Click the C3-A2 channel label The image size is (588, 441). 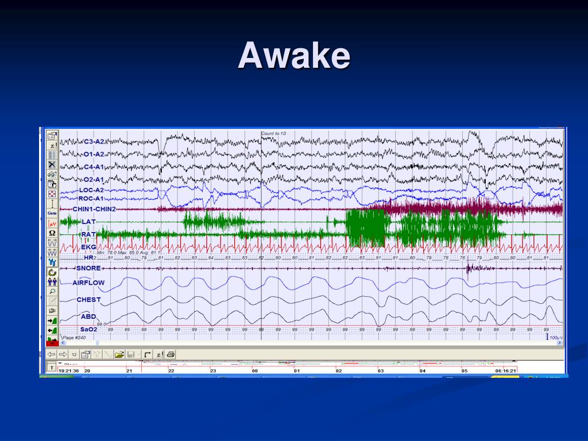(94, 141)
